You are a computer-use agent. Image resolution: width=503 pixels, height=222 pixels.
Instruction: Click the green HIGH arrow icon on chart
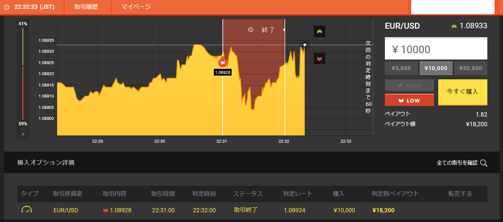coord(319,32)
